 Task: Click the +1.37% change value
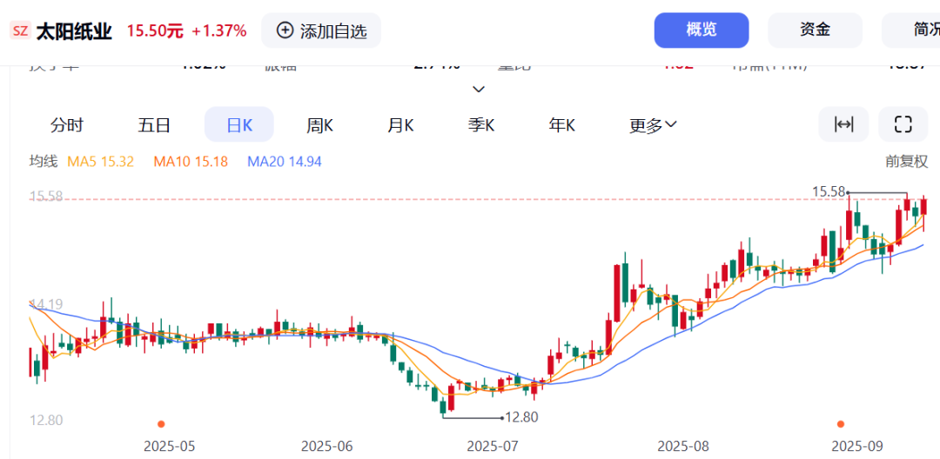pyautogui.click(x=219, y=31)
